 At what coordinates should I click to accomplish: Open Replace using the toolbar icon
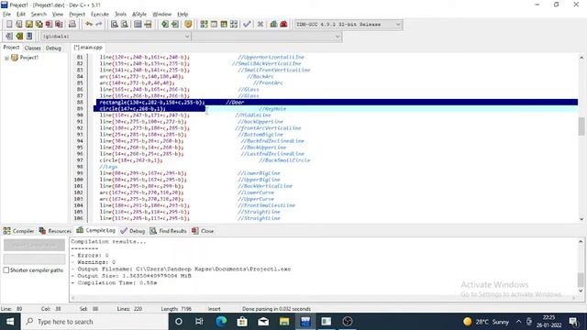[x=125, y=25]
